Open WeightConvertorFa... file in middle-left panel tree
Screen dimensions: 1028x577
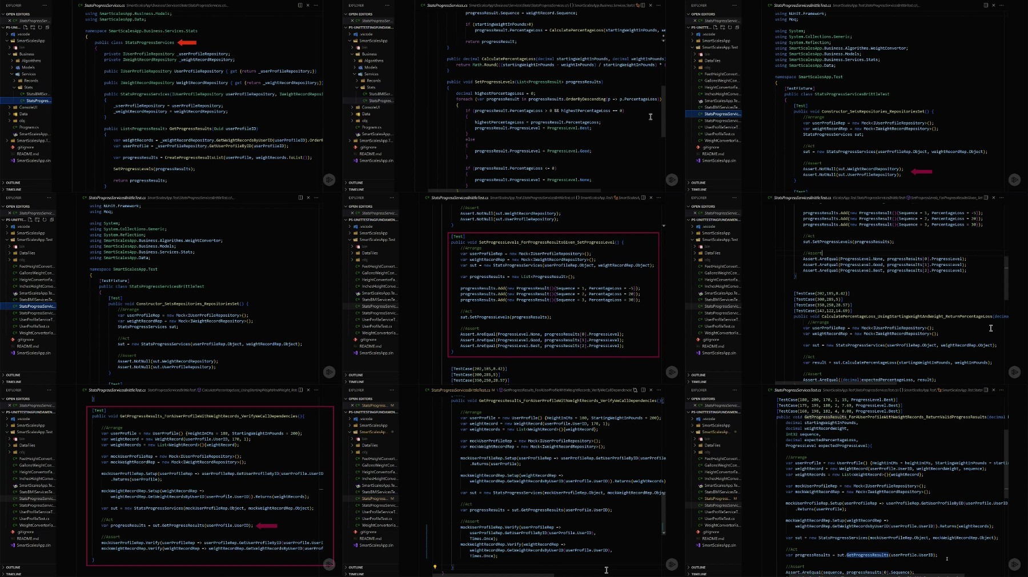[35, 333]
